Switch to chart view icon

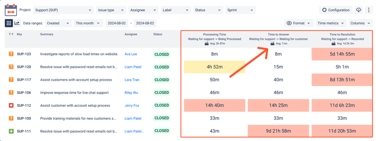click(x=17, y=23)
